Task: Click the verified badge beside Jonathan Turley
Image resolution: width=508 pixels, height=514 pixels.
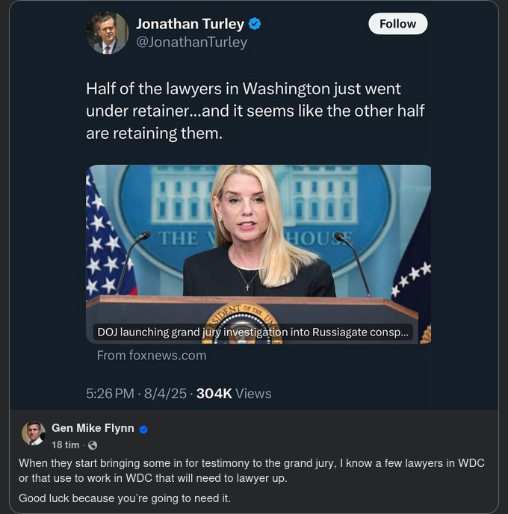Action: pyautogui.click(x=255, y=25)
